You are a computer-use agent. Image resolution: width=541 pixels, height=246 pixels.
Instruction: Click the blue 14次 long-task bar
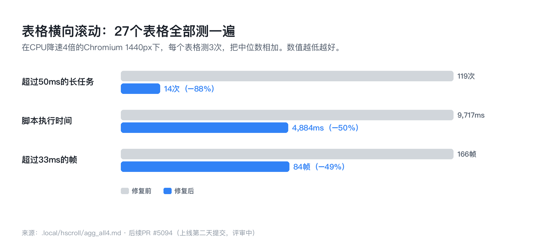click(x=140, y=89)
